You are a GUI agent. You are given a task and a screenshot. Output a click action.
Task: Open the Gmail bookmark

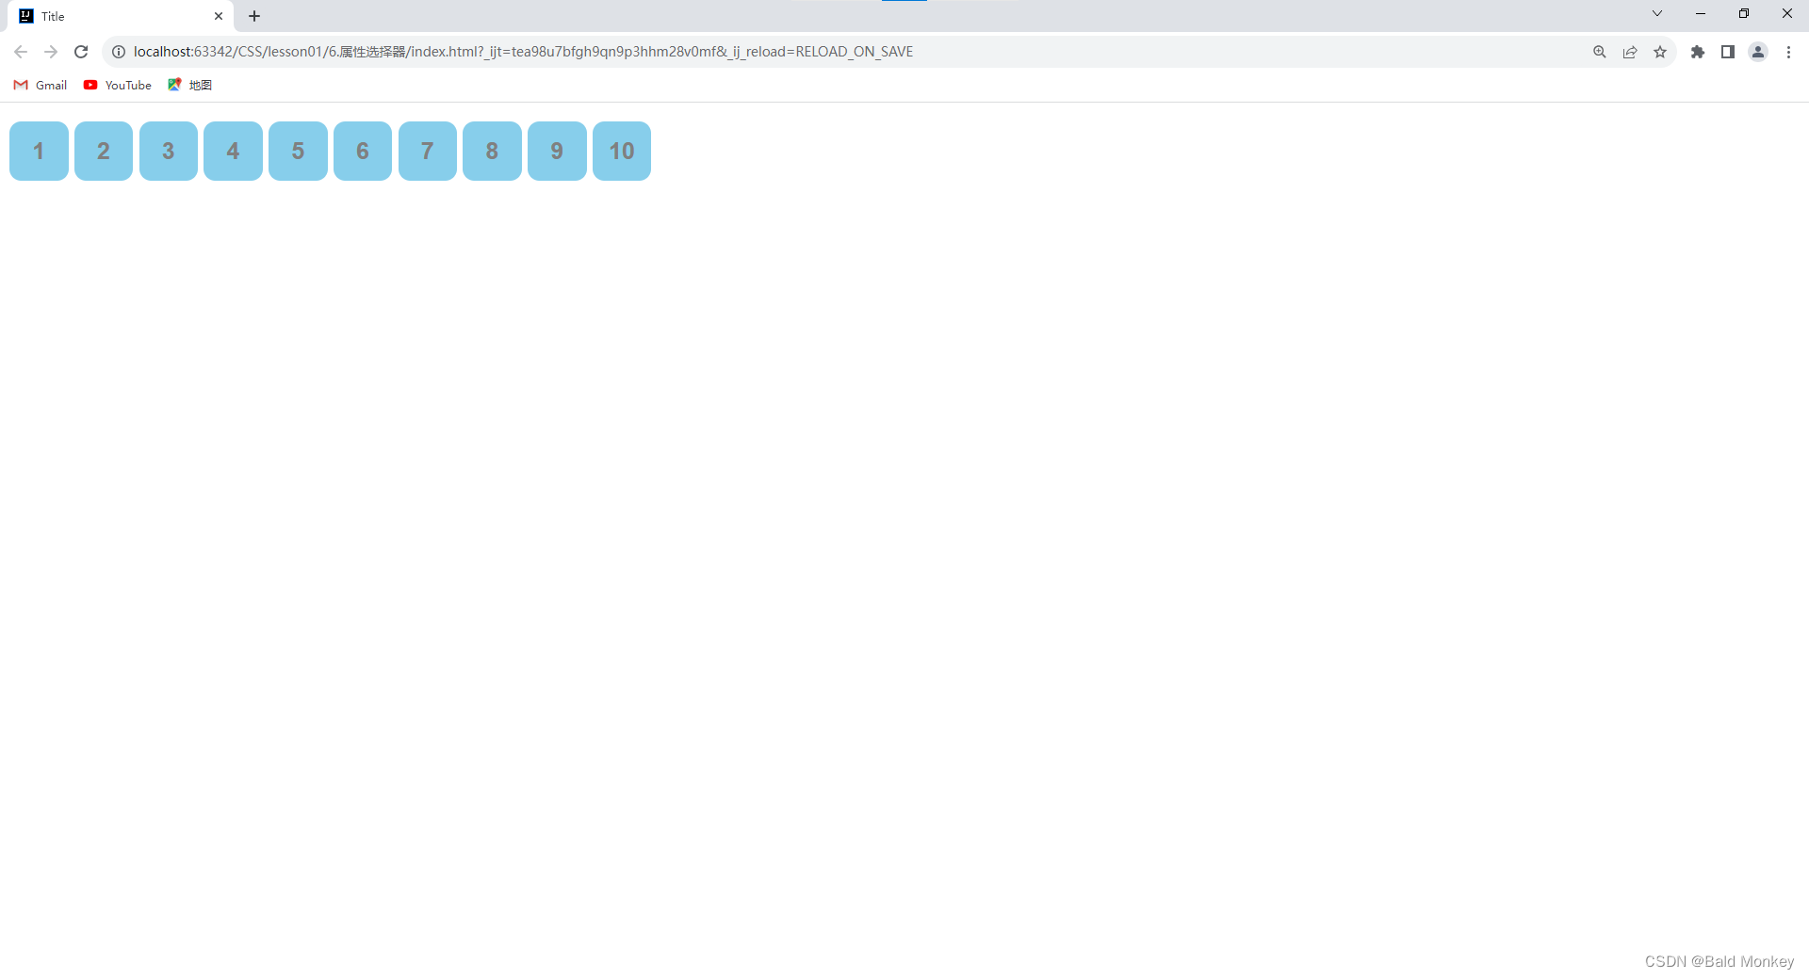click(x=41, y=85)
